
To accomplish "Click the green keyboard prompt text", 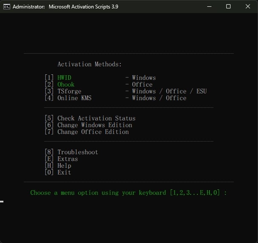I will (x=128, y=193).
